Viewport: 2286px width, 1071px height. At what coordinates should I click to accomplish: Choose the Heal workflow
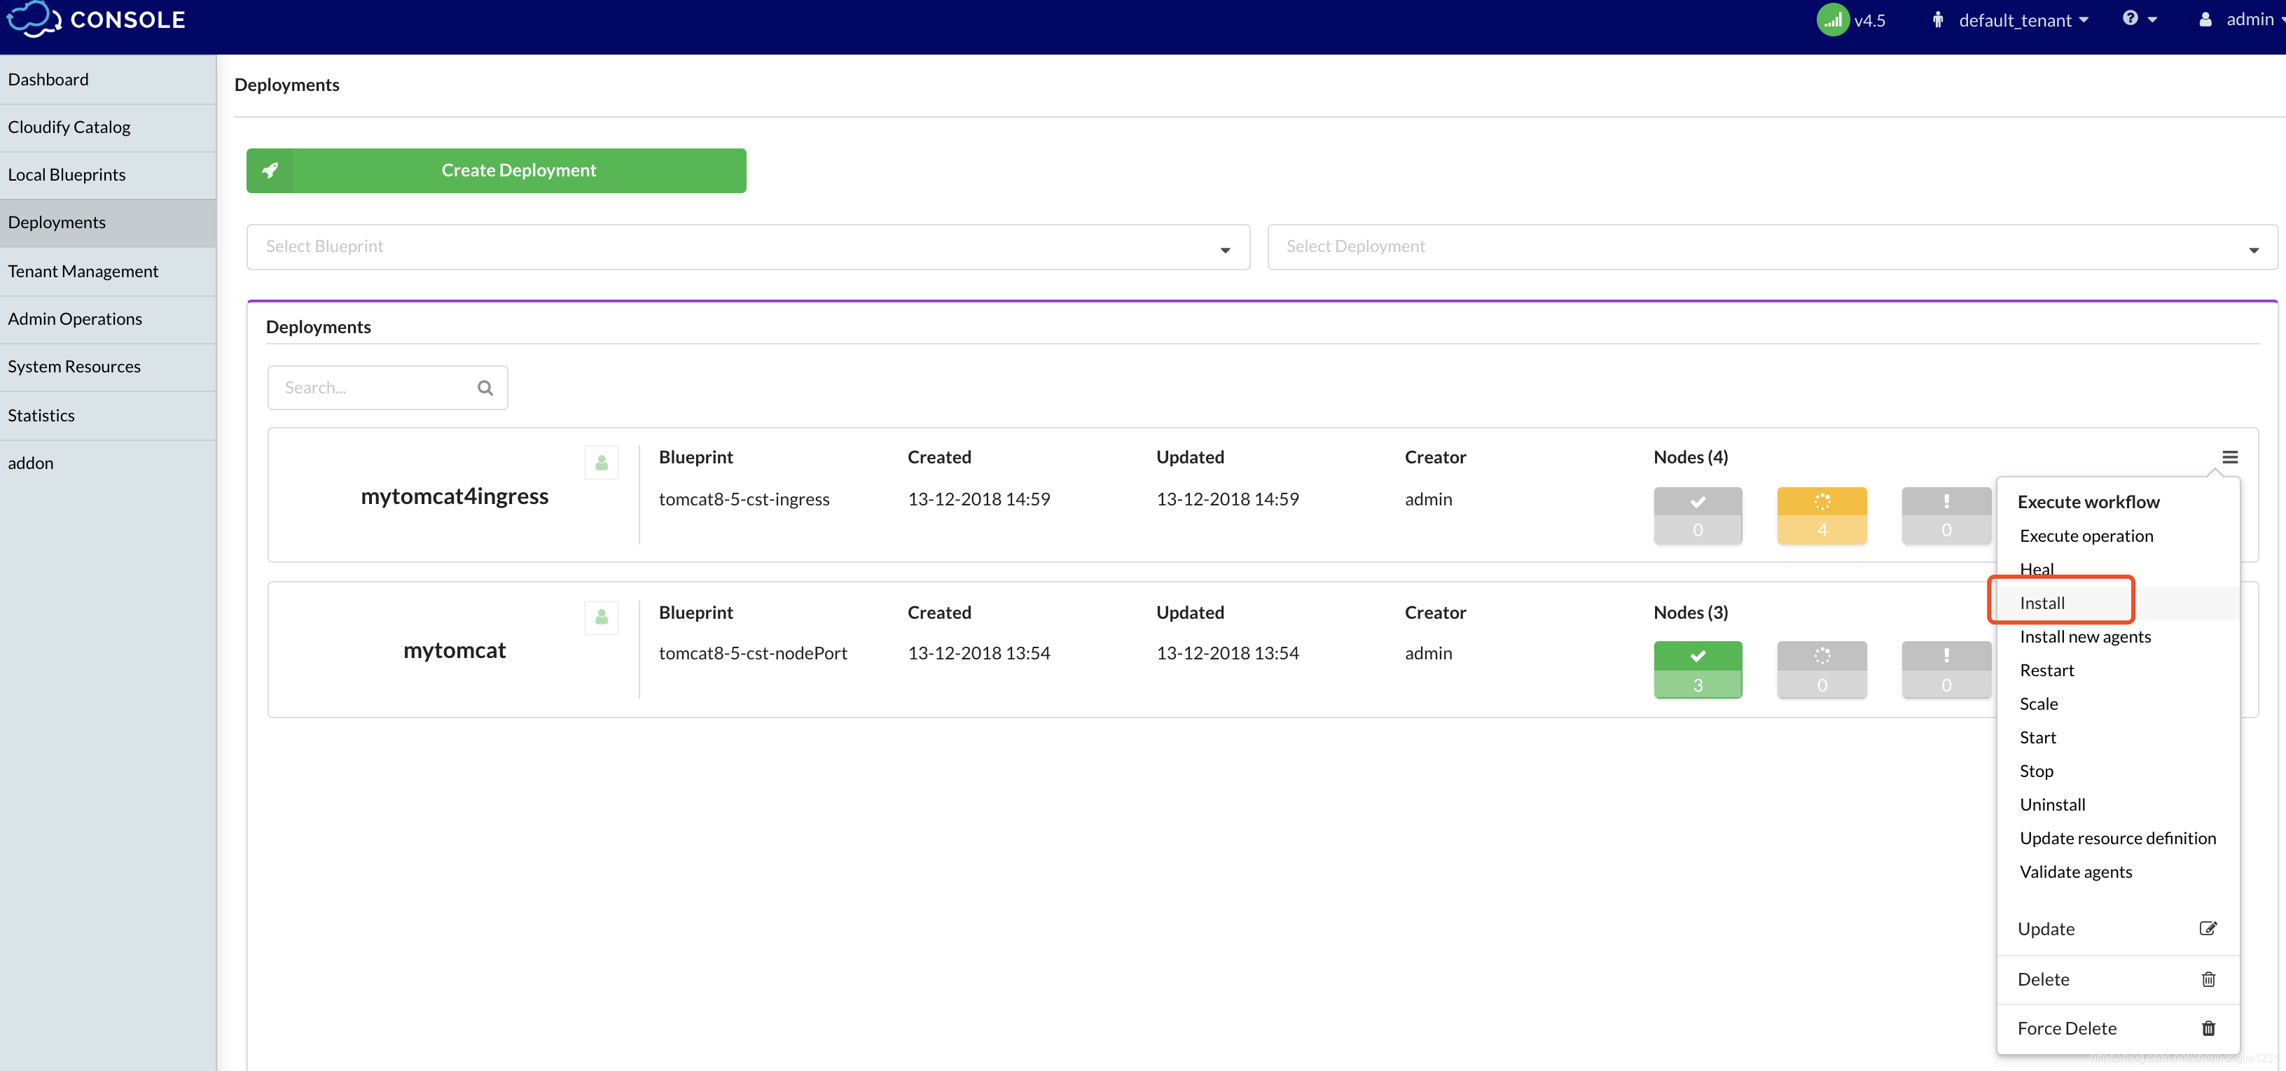[2036, 569]
